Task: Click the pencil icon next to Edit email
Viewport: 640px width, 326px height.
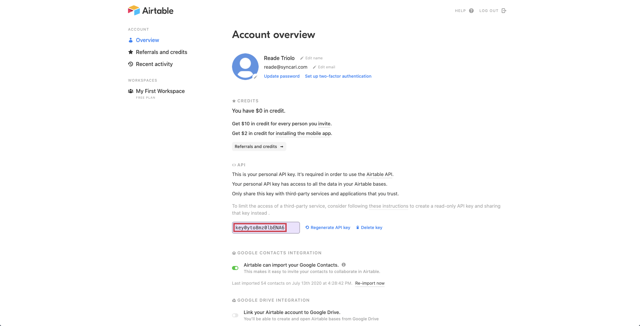Action: [314, 67]
